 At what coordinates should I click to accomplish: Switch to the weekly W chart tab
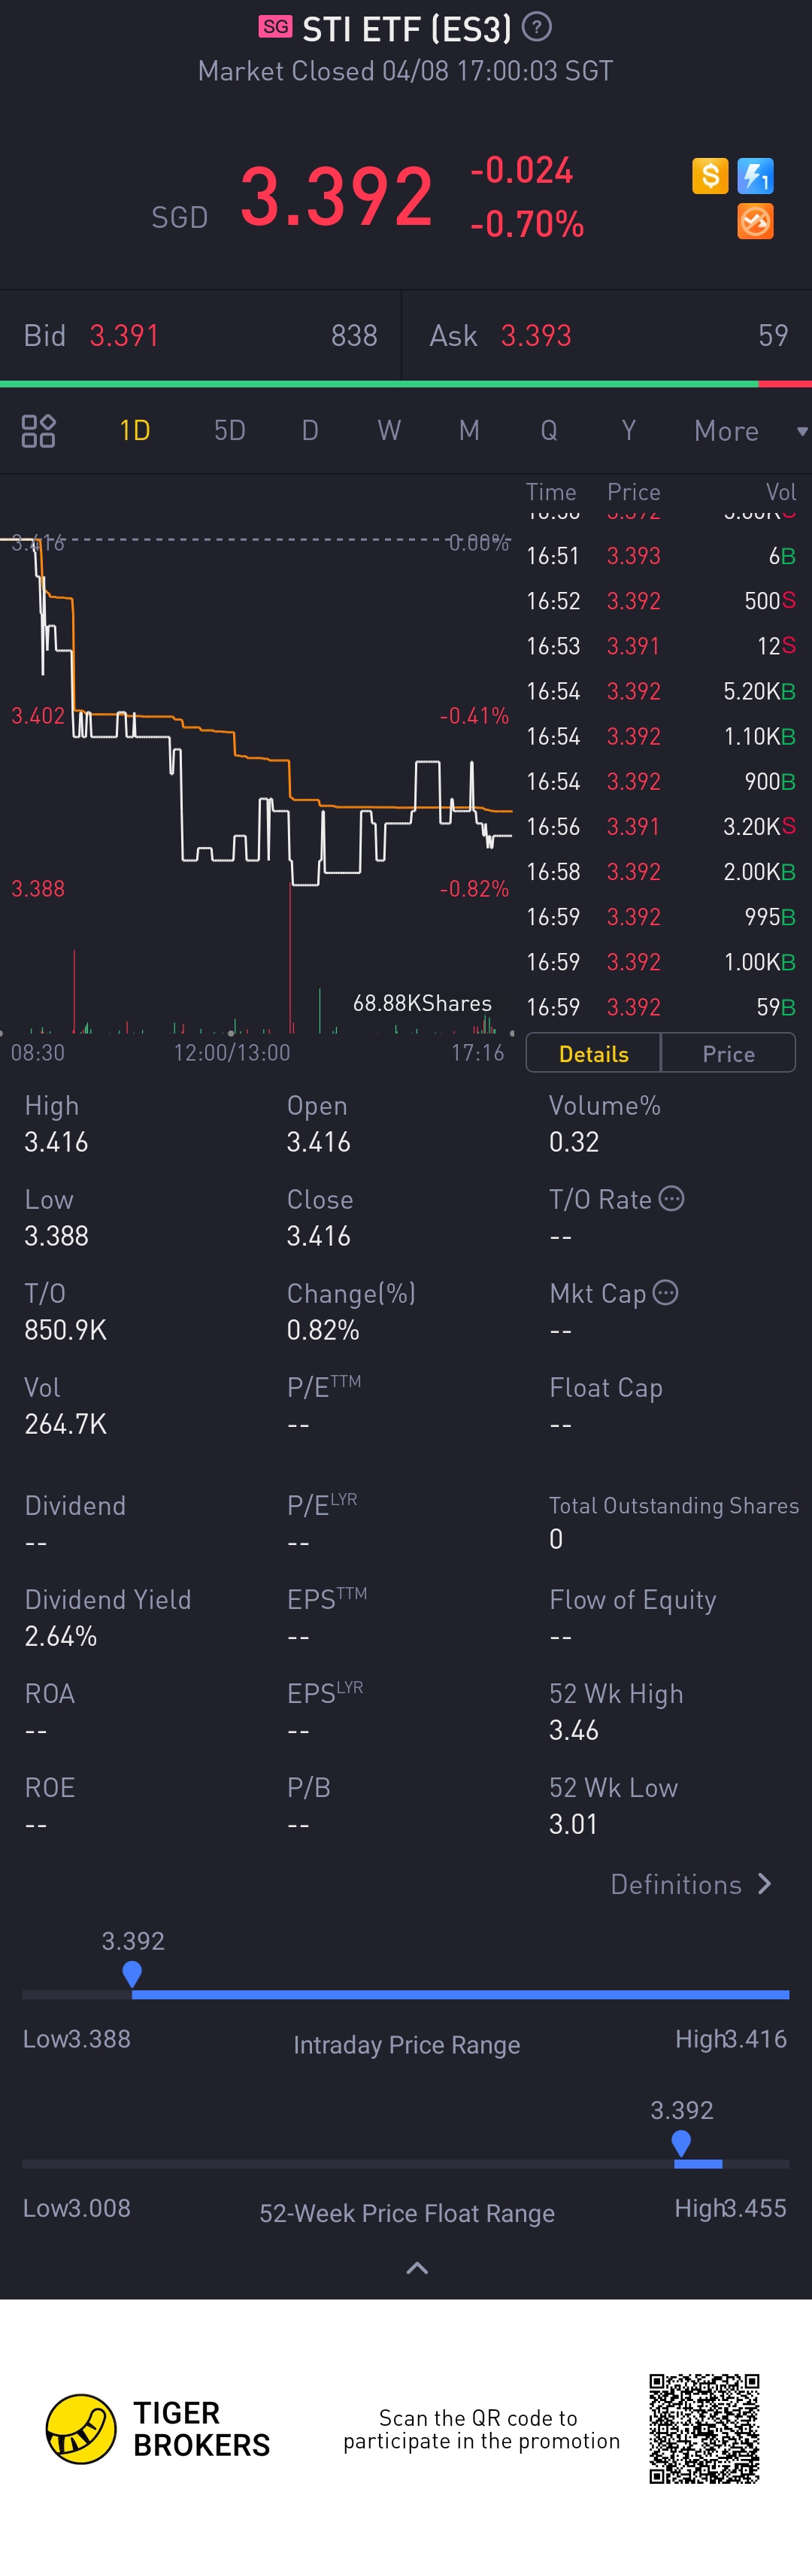tap(389, 430)
